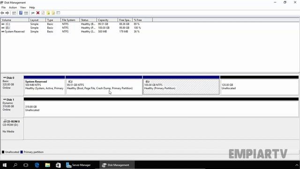The image size is (300, 169).
Task: Open File Explorer from taskbar
Action: [47, 165]
